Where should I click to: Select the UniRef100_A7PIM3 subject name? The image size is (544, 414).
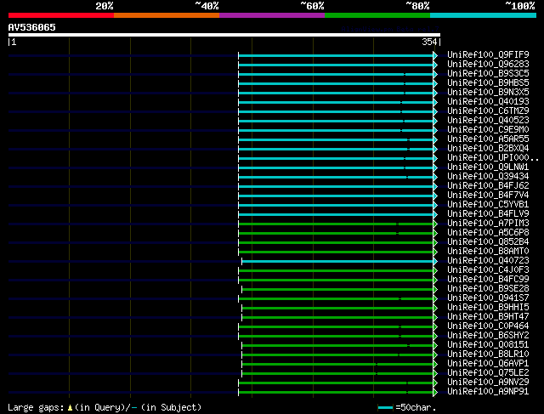488,224
